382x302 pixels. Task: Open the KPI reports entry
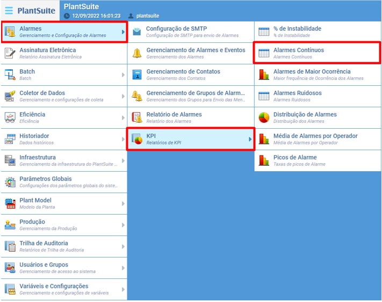(191, 139)
